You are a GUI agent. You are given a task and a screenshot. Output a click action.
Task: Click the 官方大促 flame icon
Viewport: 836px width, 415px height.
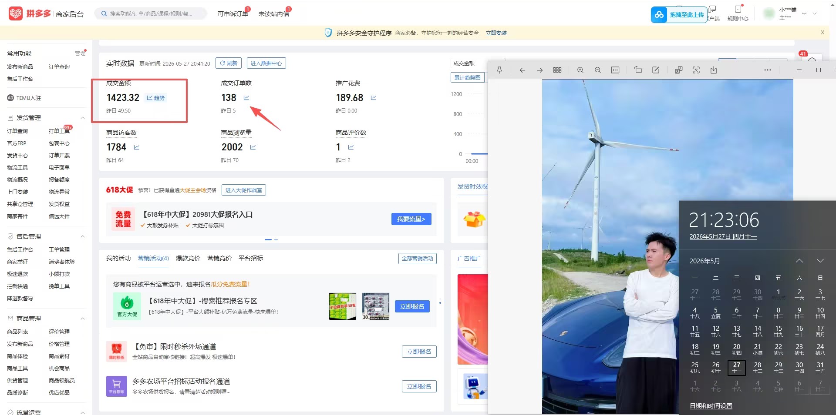click(127, 306)
